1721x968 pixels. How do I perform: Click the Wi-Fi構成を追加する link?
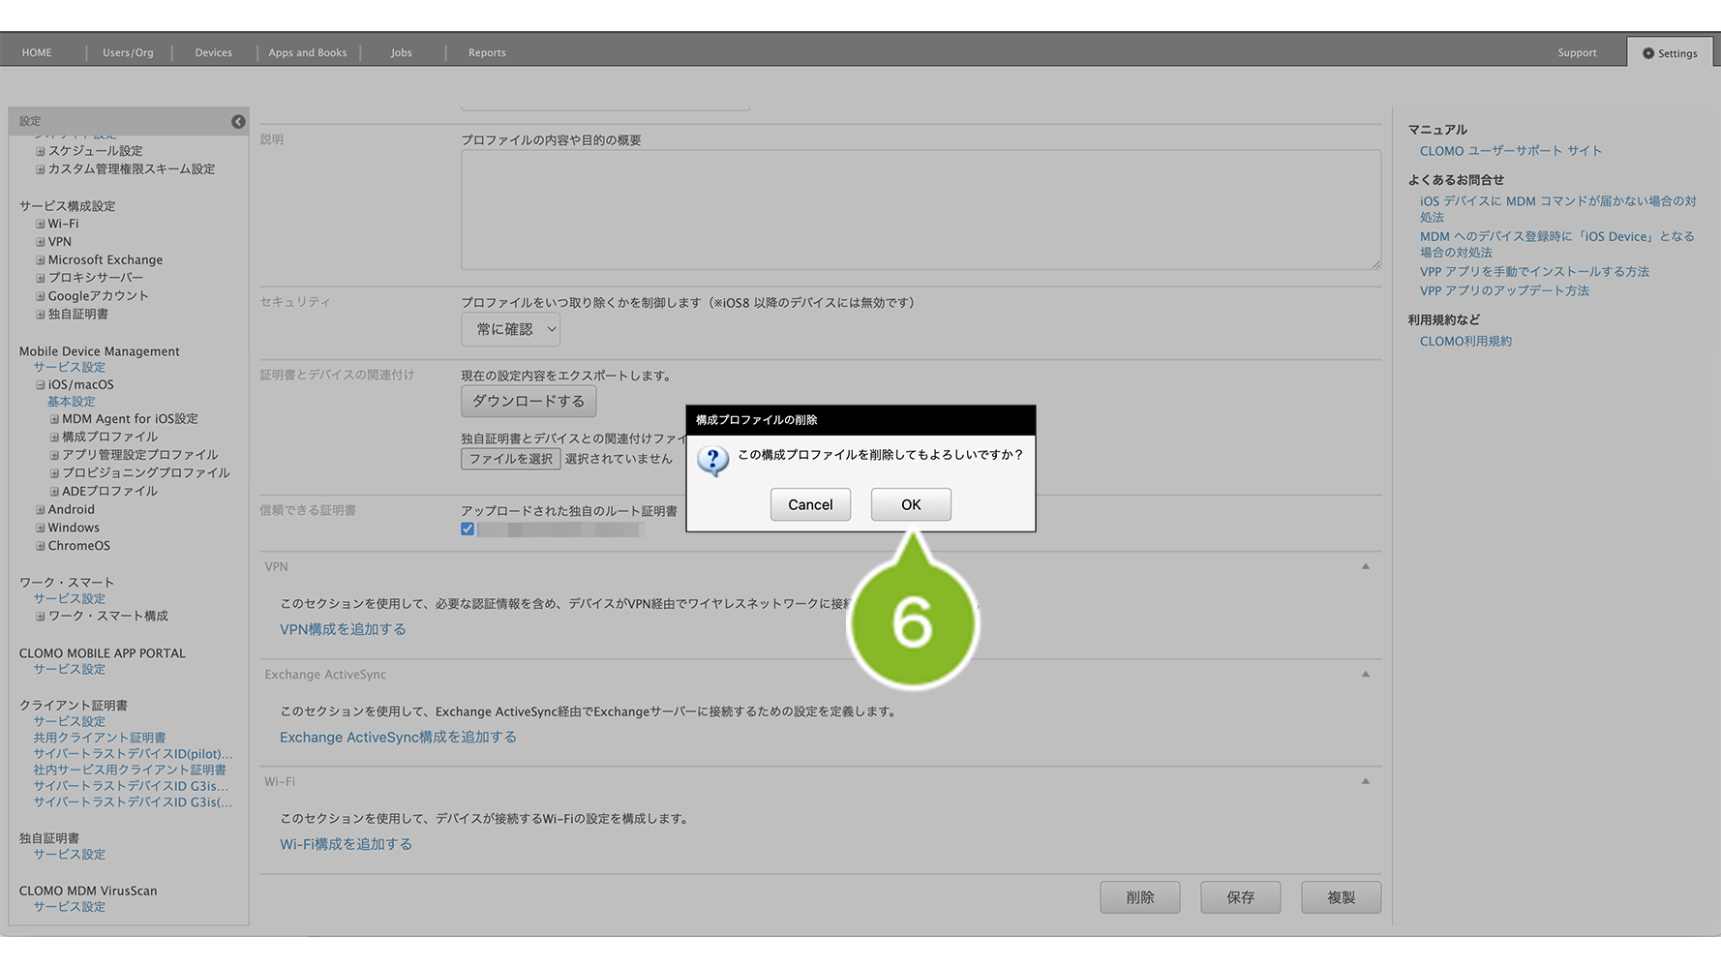tap(346, 844)
